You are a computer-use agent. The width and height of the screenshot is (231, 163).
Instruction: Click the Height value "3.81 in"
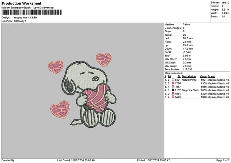[x=225, y=10]
